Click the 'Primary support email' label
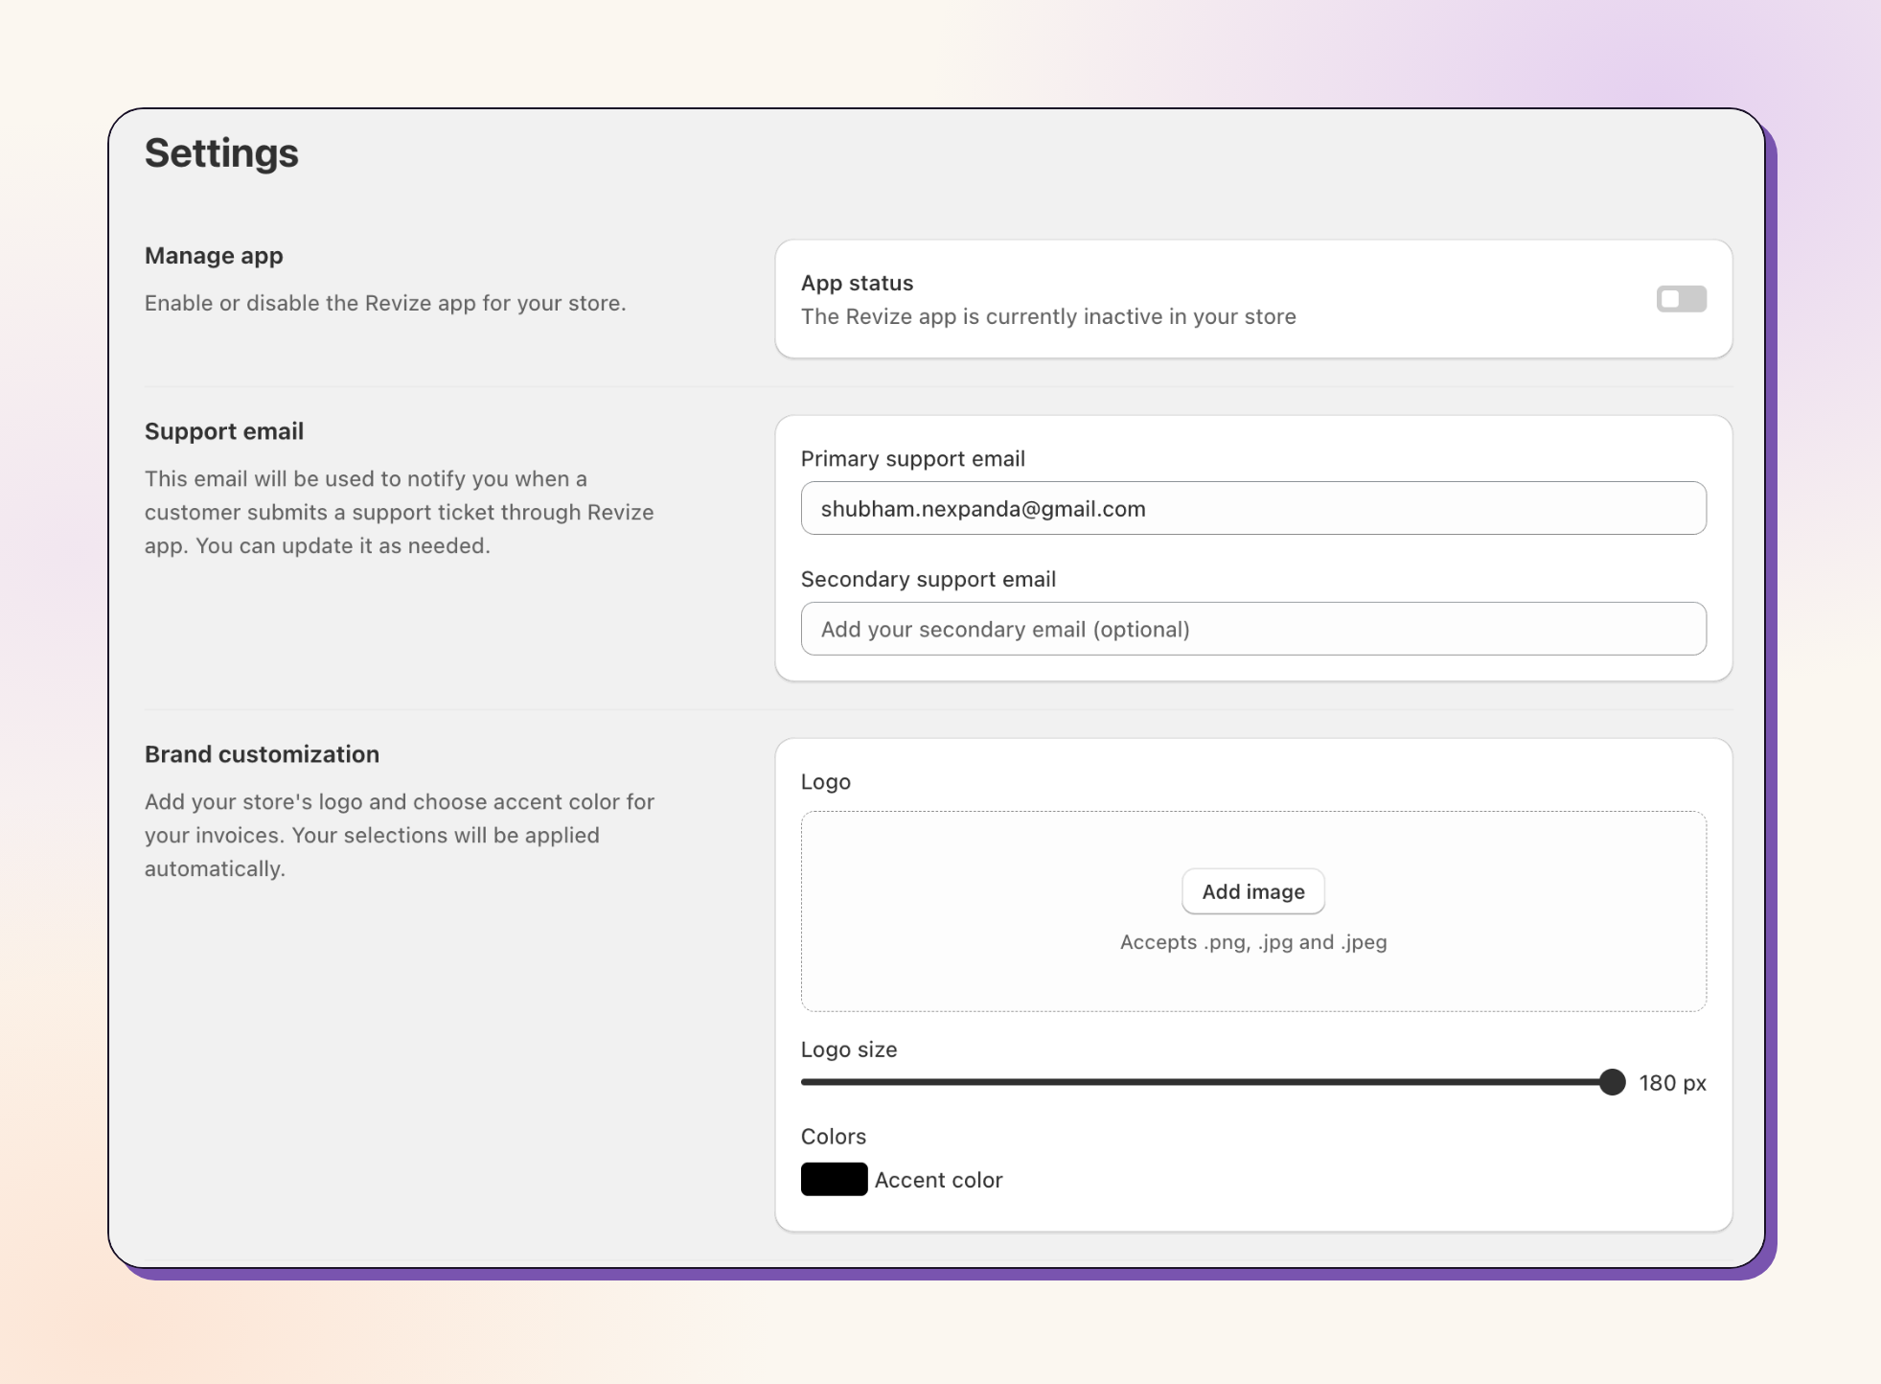Screen dimensions: 1881x1384 point(913,458)
